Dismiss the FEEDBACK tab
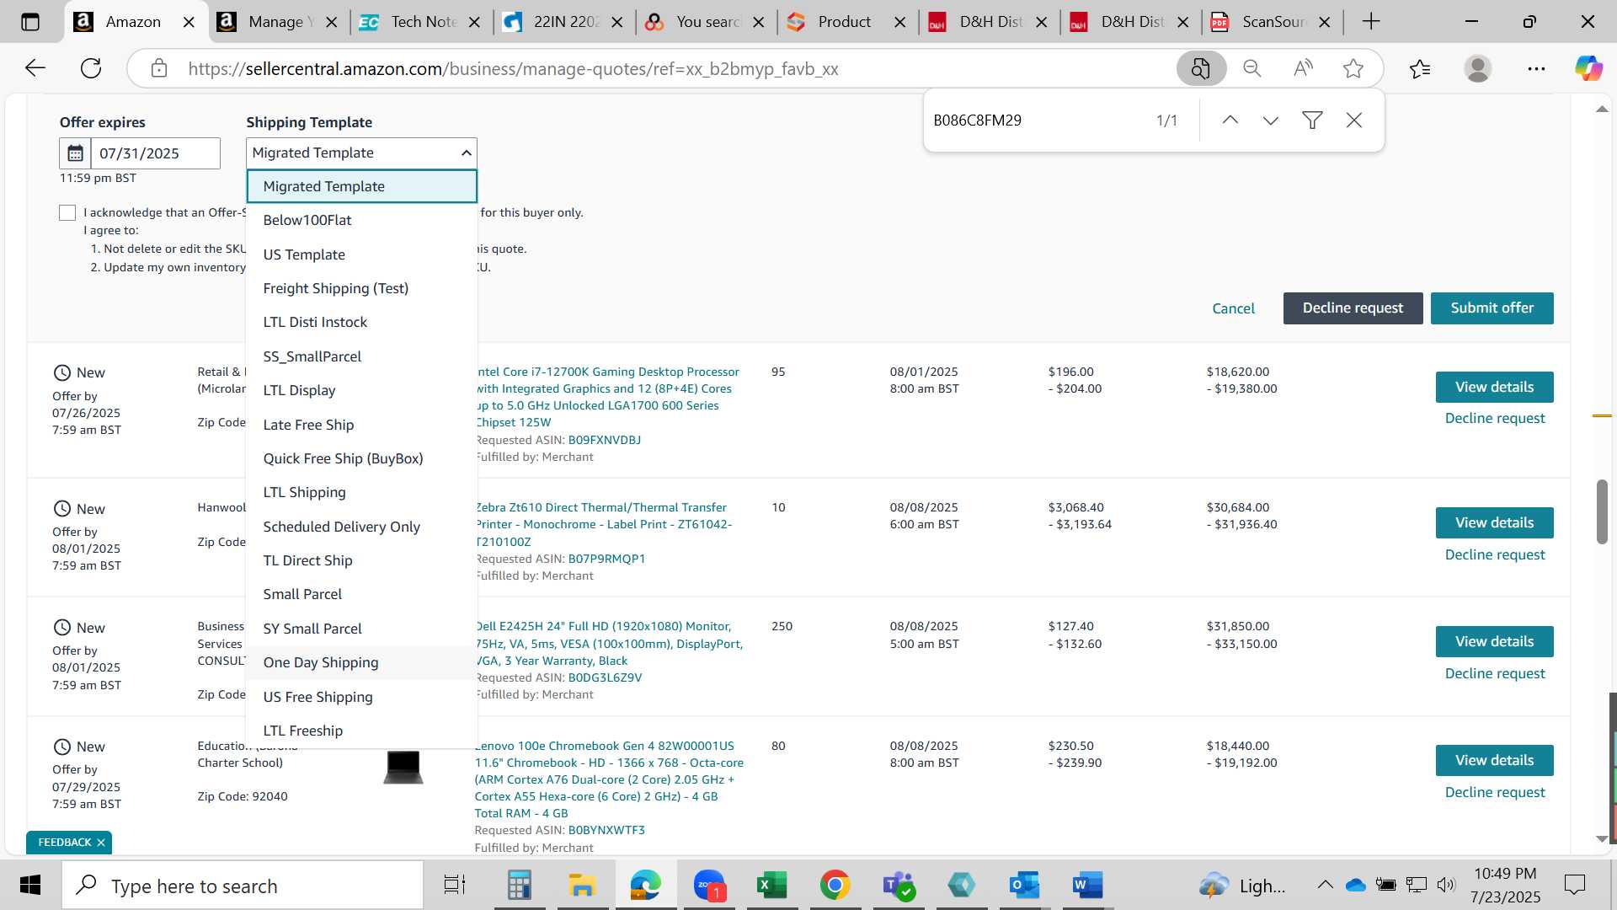This screenshot has height=910, width=1617. pyautogui.click(x=100, y=843)
